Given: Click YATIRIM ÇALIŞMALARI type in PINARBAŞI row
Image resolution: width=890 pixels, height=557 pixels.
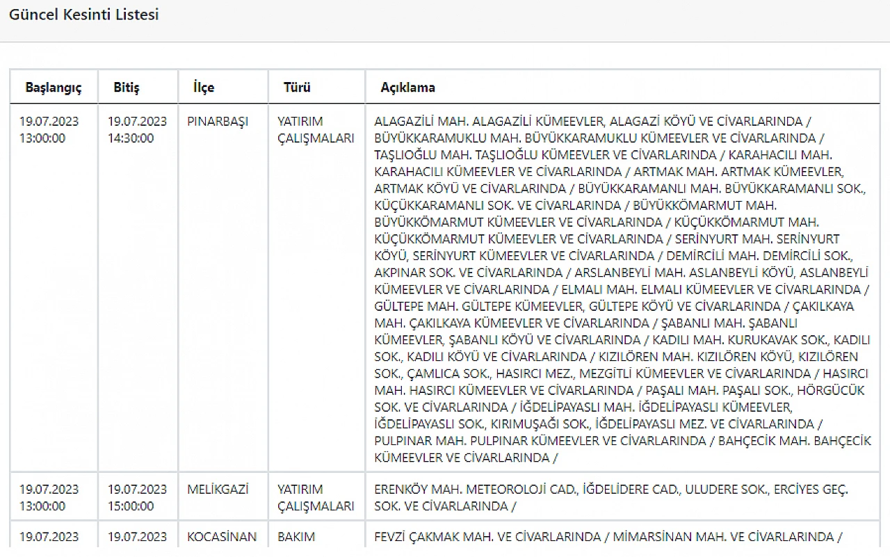Looking at the screenshot, I should click(x=316, y=130).
